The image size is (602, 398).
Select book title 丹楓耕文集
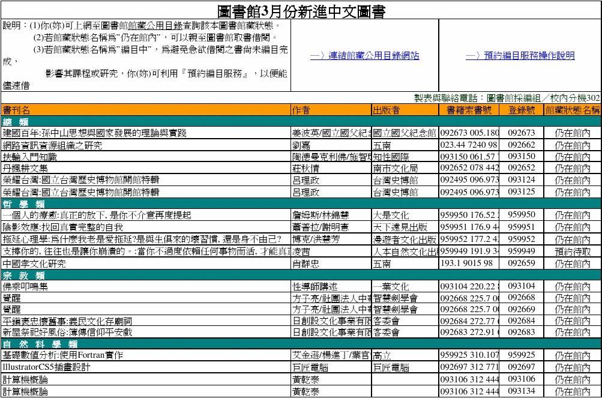pyautogui.click(x=25, y=168)
